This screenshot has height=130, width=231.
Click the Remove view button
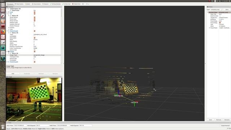[219, 120]
